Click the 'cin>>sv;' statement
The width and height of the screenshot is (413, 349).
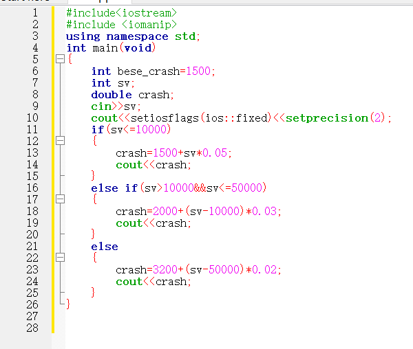pos(116,106)
